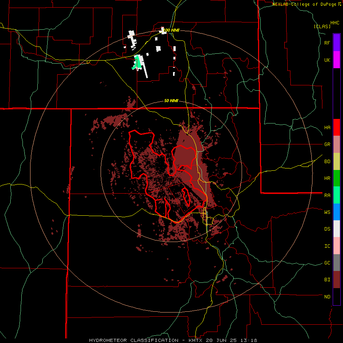This screenshot has width=343, height=343.
Task: Click the 'BD' legend label
Action: click(327, 162)
